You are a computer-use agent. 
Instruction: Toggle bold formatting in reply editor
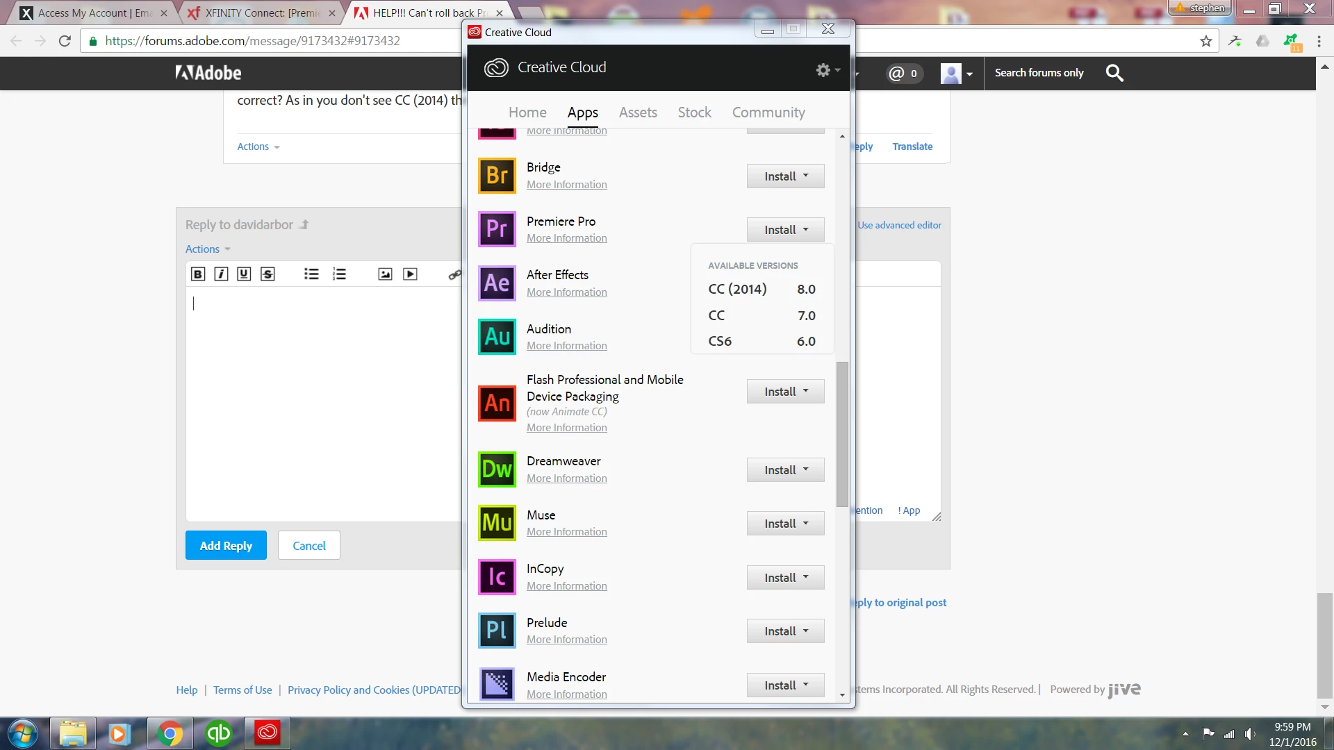click(198, 274)
